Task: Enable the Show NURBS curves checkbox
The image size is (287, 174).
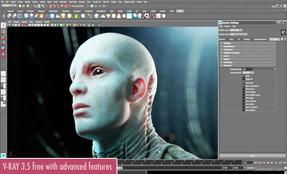Action: coord(244,95)
